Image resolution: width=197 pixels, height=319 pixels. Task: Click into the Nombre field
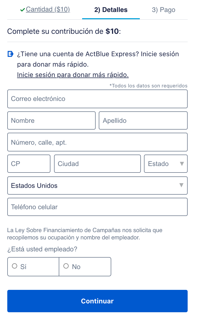[51, 120]
